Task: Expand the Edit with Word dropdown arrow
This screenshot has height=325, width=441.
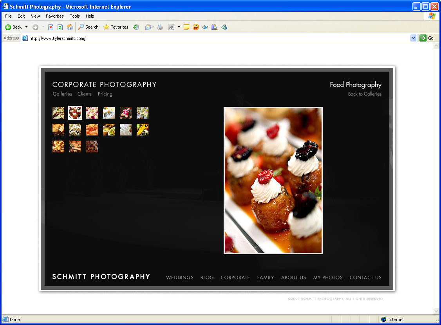Action: pos(179,27)
